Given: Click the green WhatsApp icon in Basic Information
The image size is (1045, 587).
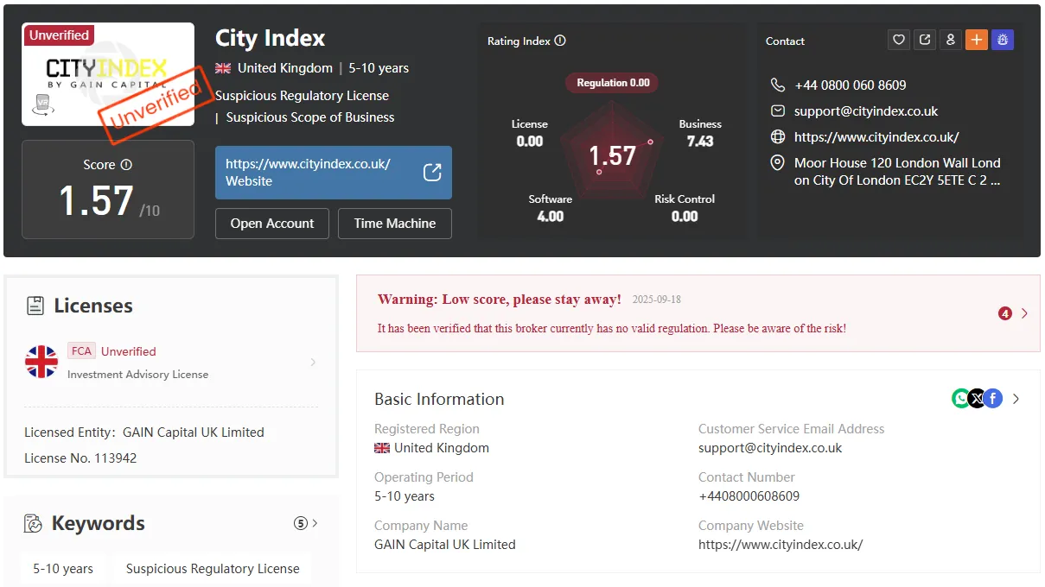Looking at the screenshot, I should pyautogui.click(x=961, y=399).
